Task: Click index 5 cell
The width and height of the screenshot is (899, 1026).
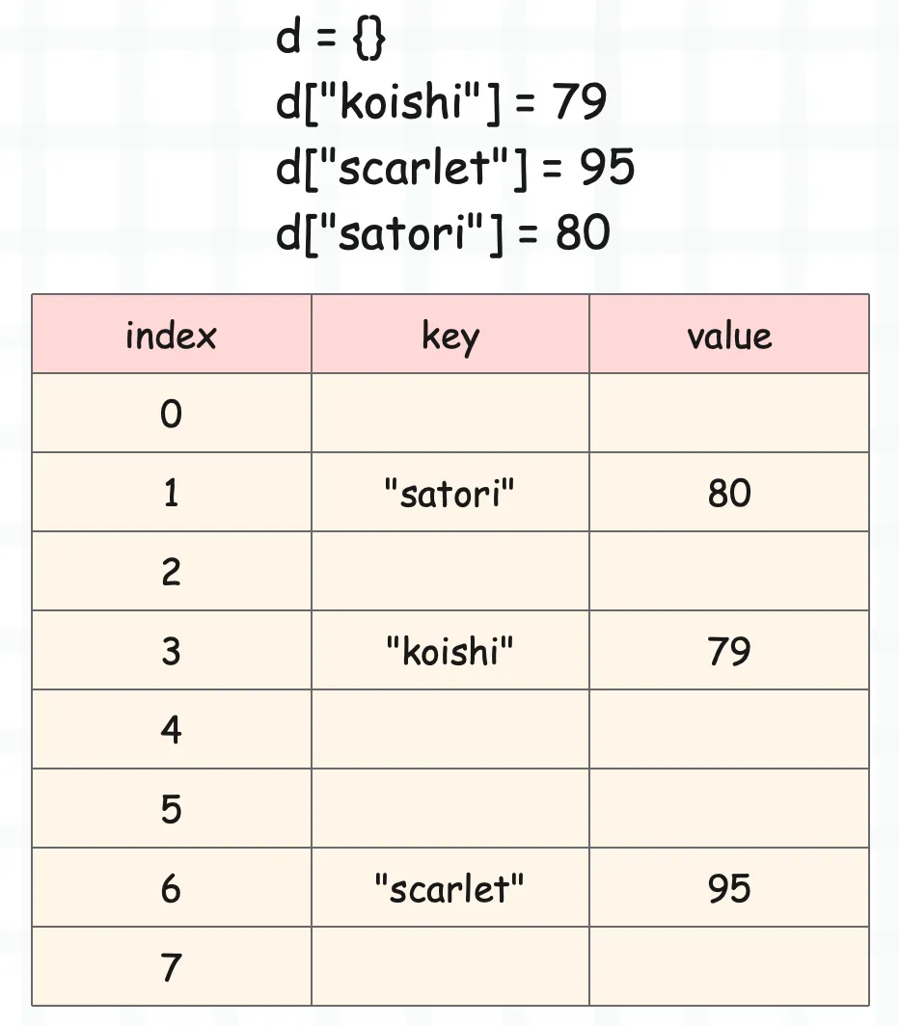Action: point(172,808)
